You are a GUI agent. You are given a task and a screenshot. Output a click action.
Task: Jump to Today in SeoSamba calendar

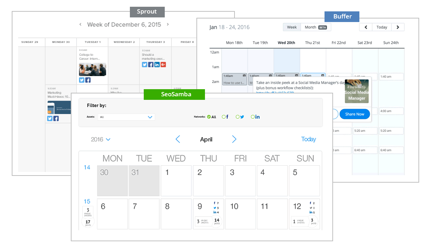[x=309, y=139]
